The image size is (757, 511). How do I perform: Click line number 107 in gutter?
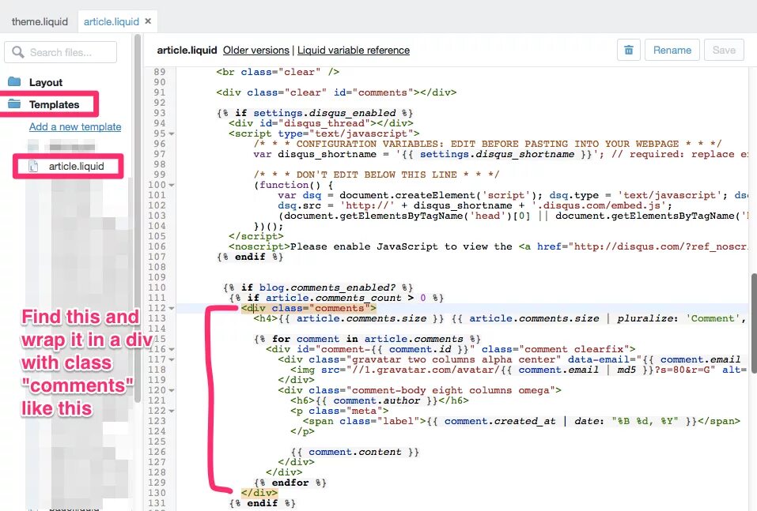tap(157, 257)
